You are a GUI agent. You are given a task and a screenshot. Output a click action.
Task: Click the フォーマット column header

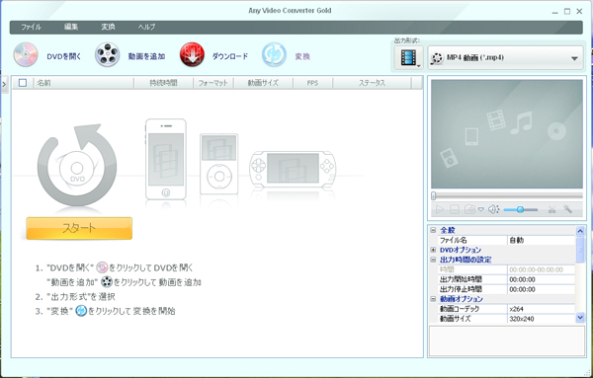click(x=213, y=83)
